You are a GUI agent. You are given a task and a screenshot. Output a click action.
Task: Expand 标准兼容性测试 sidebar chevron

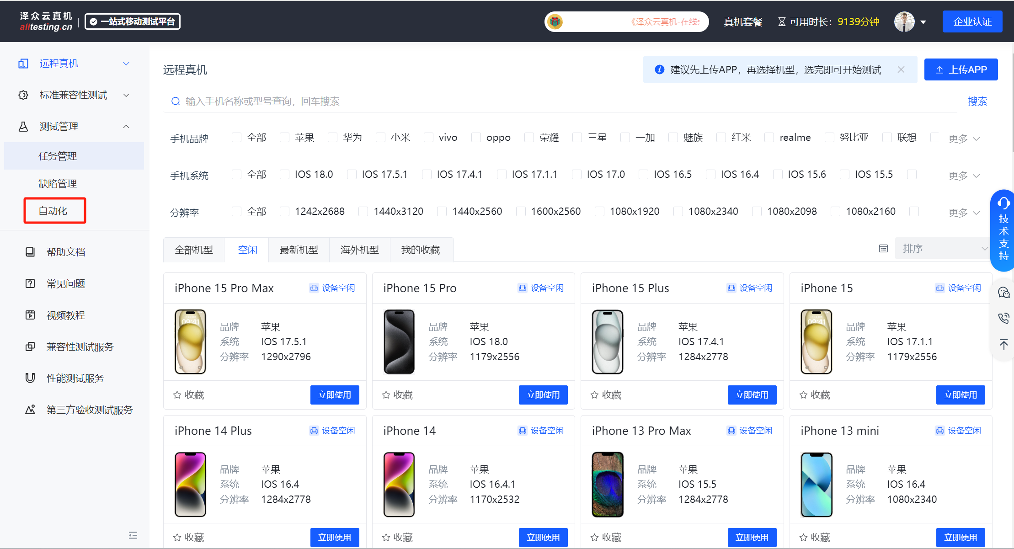point(126,95)
